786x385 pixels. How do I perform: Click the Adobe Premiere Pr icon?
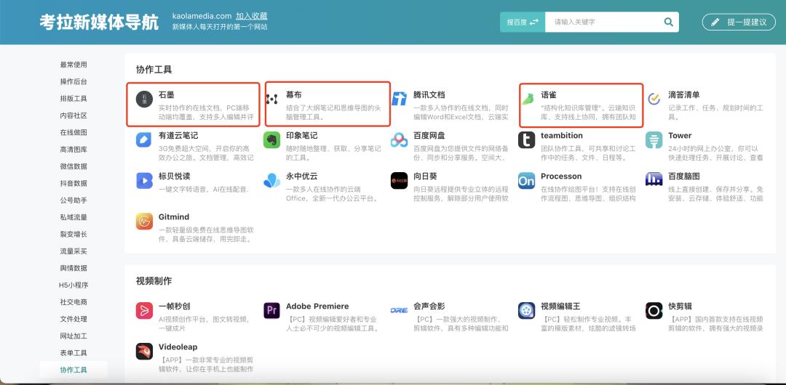click(x=271, y=310)
